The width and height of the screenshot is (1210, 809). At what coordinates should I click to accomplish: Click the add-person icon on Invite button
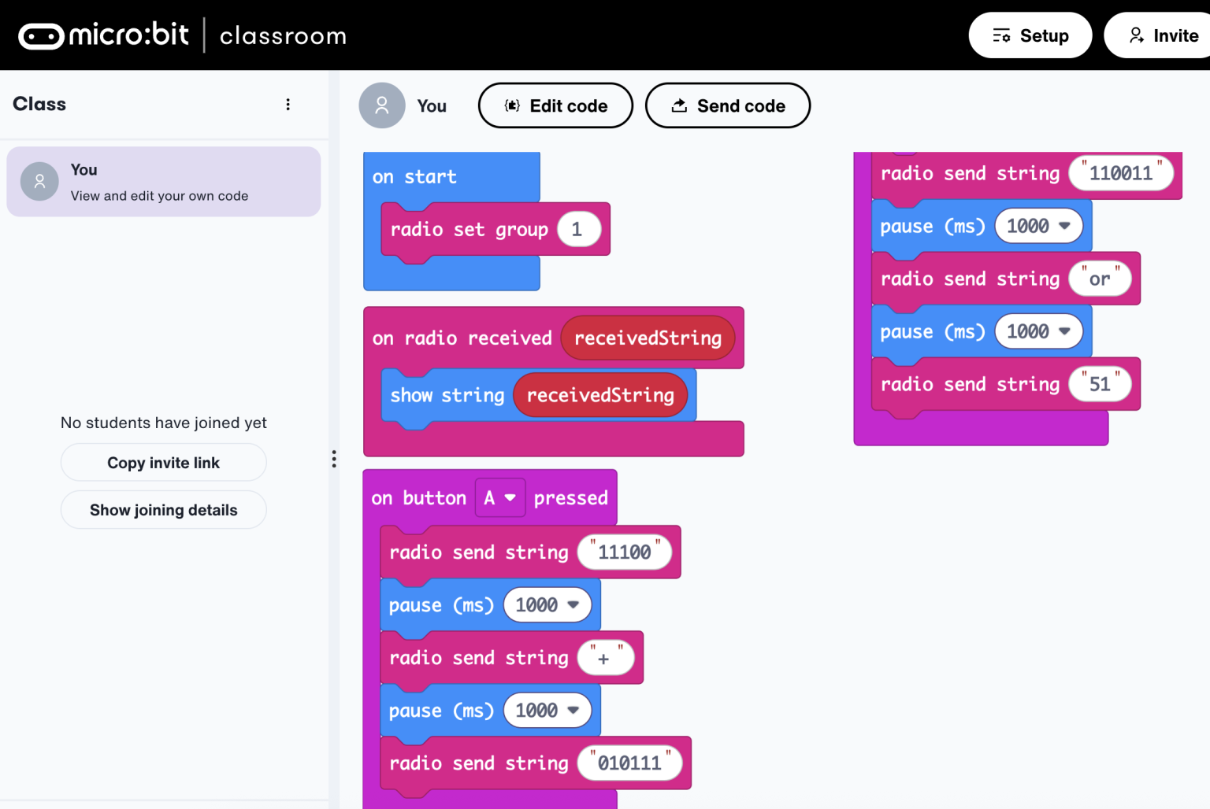coord(1135,35)
